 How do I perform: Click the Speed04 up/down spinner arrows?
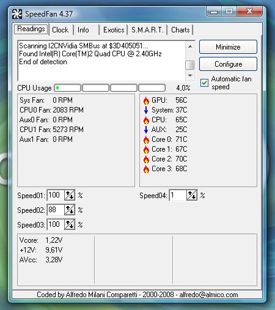tap(192, 195)
